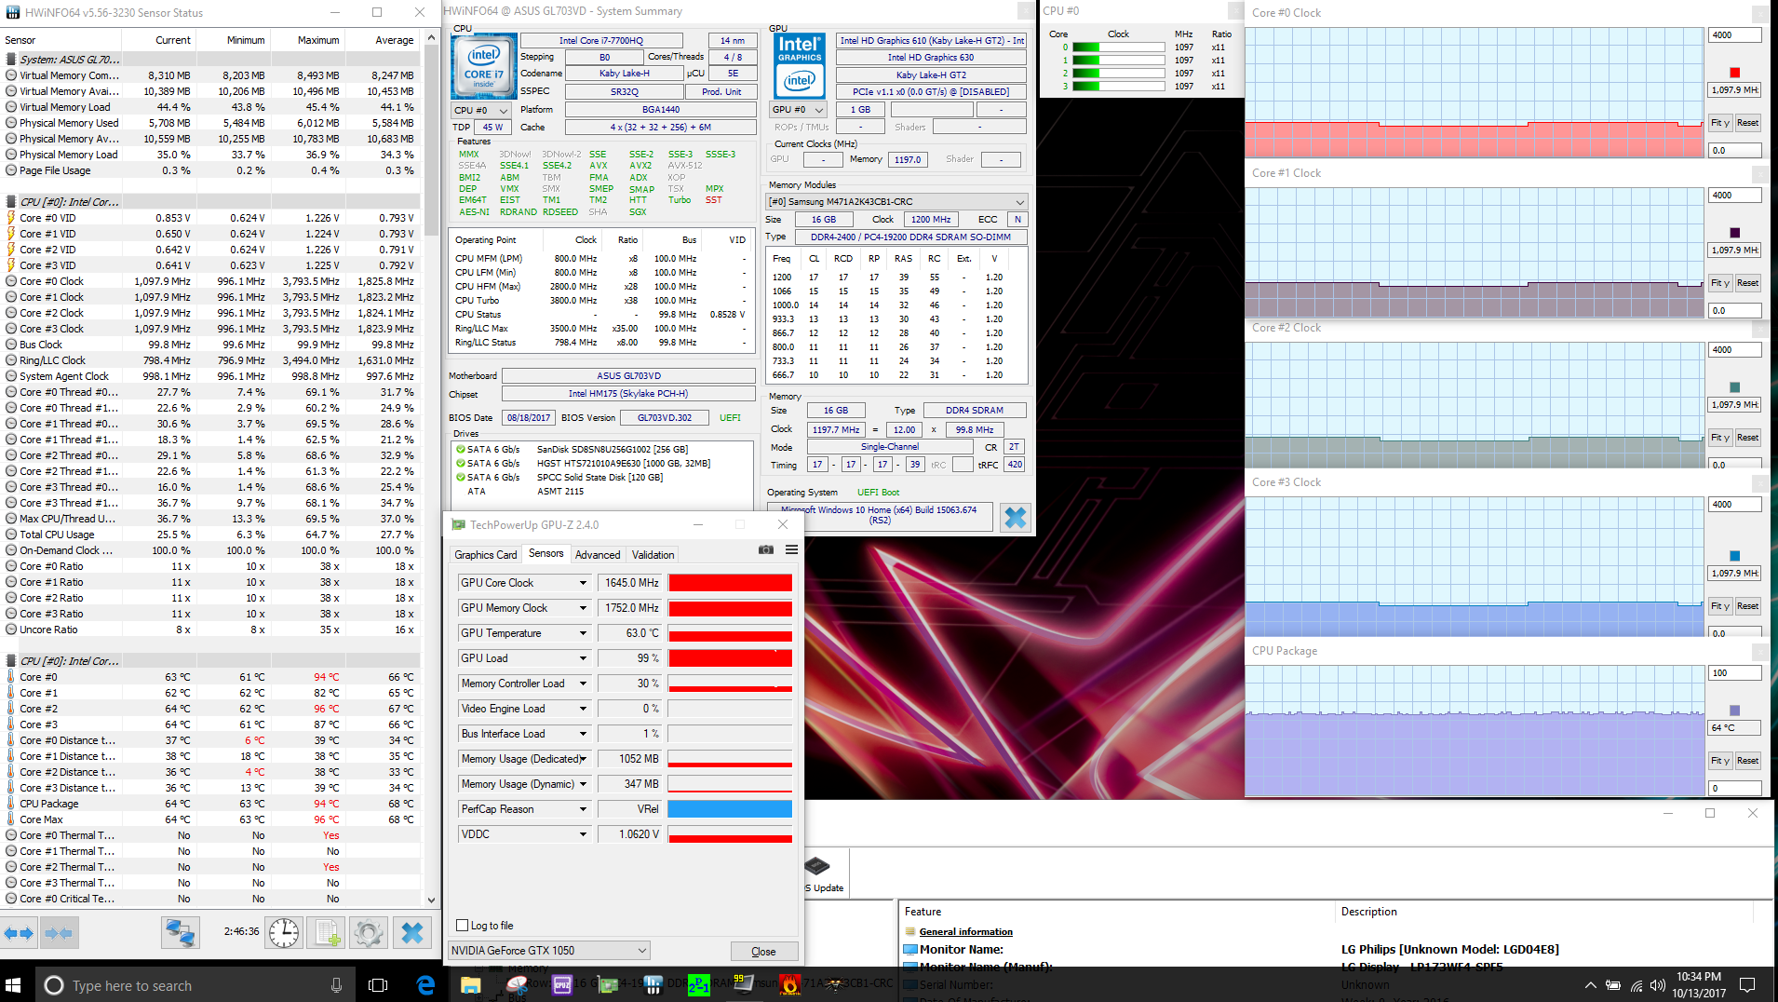Select the Total CPU Usage sensor row

pyautogui.click(x=210, y=535)
